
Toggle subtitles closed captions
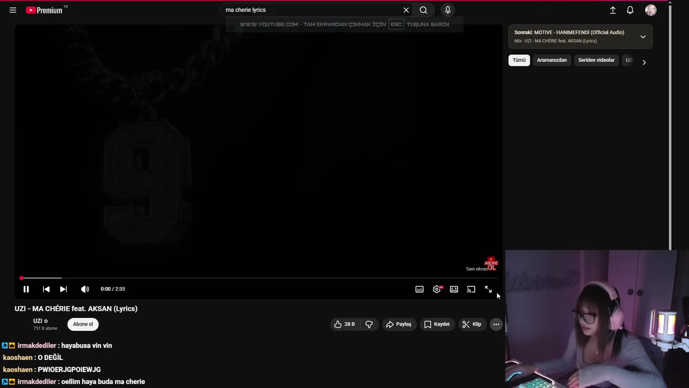coord(419,289)
